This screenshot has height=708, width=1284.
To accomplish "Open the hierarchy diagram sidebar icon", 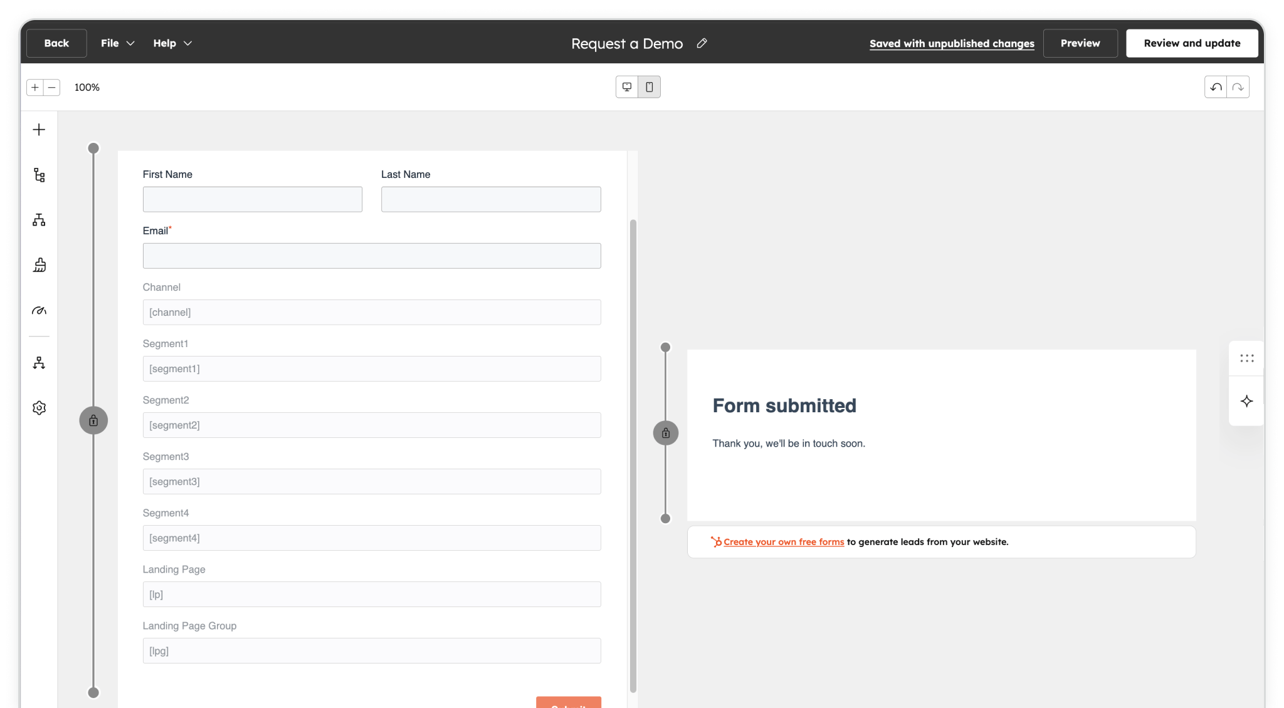I will point(39,220).
